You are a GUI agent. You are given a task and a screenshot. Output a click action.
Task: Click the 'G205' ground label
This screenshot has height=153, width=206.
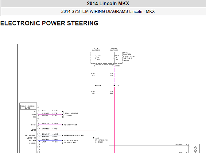coord(97,138)
